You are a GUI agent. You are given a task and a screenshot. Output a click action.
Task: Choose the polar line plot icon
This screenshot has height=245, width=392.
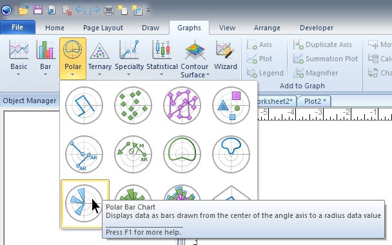click(x=84, y=106)
